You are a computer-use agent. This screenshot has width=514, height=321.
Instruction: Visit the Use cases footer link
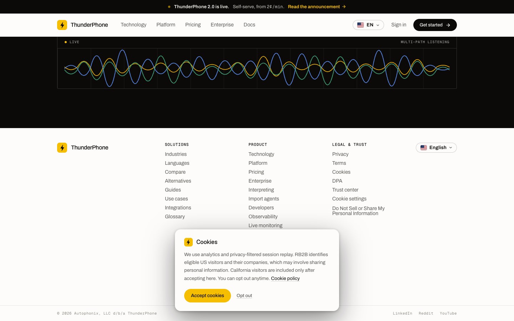coord(176,199)
